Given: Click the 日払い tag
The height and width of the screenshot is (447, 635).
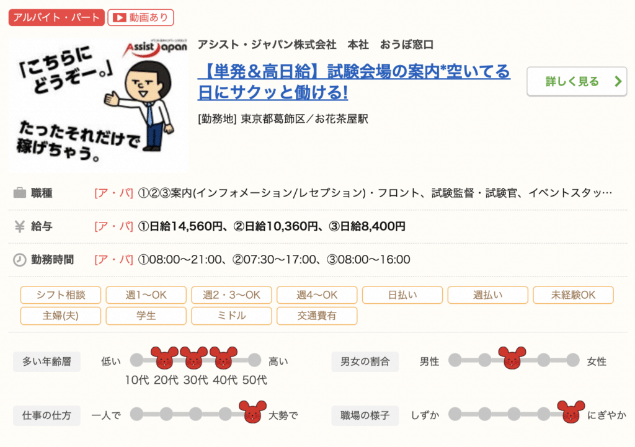Looking at the screenshot, I should pos(402,294).
